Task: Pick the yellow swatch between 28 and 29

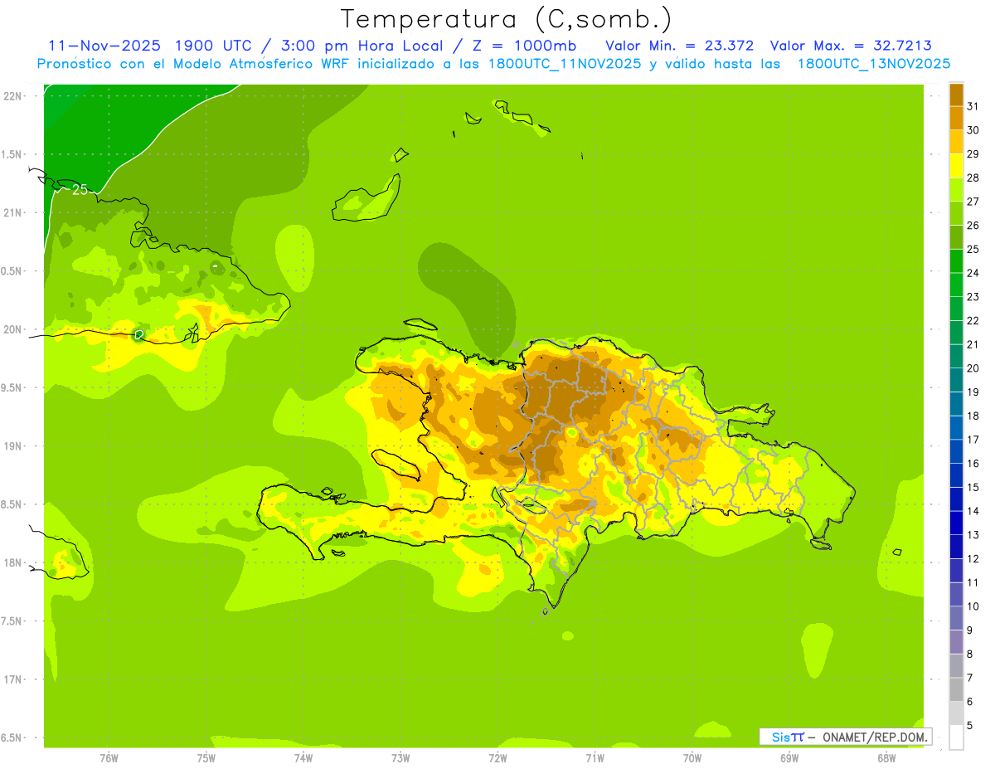Action: point(956,166)
